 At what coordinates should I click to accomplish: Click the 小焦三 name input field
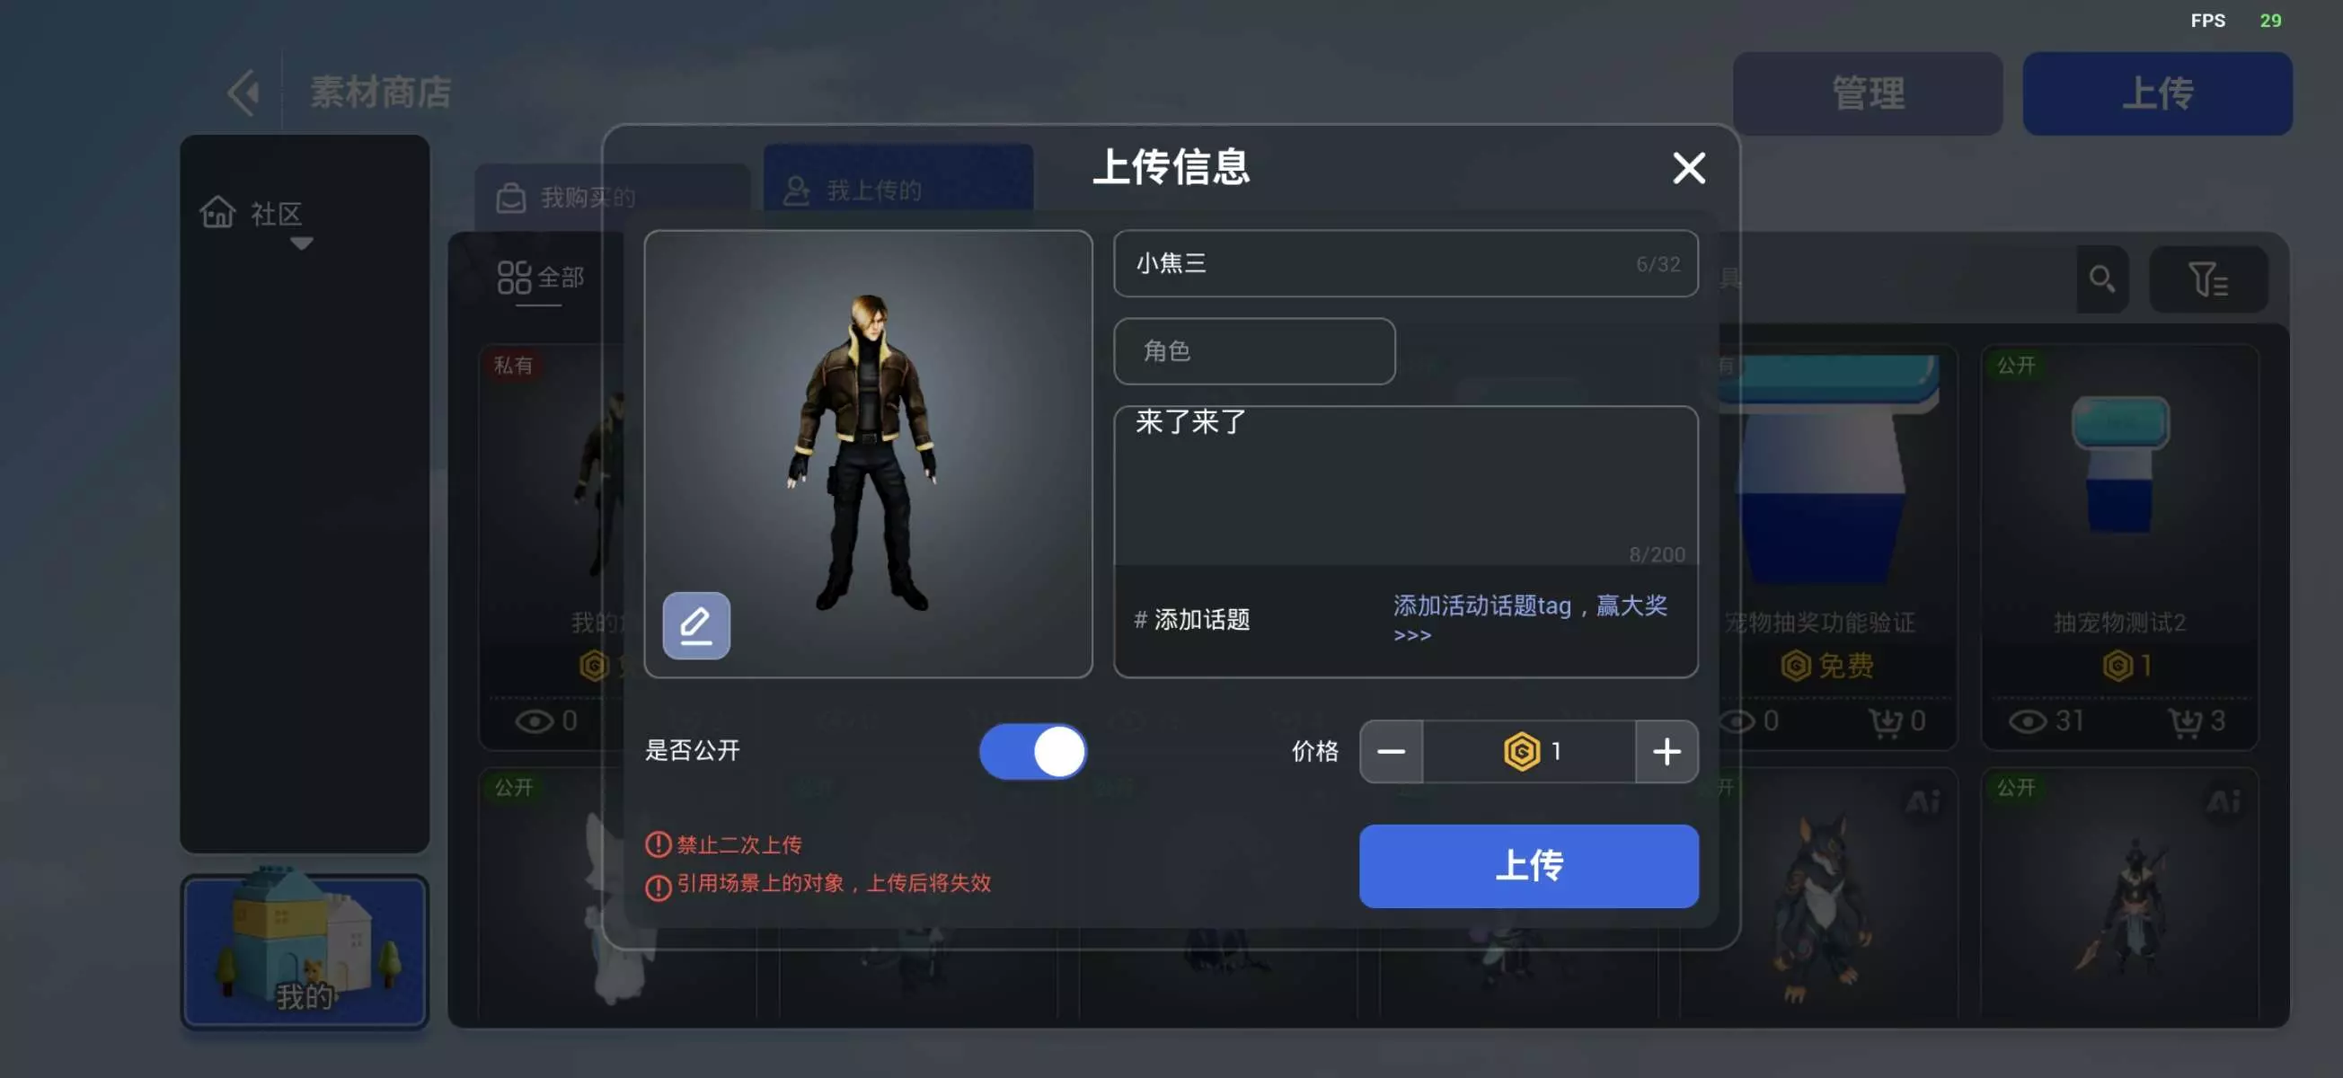pyautogui.click(x=1405, y=264)
